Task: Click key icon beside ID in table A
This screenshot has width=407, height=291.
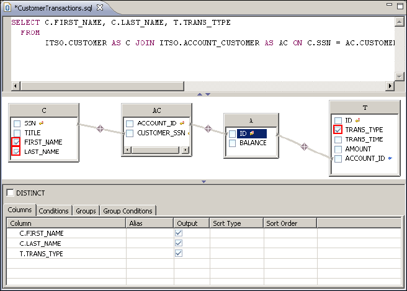Action: click(x=252, y=133)
